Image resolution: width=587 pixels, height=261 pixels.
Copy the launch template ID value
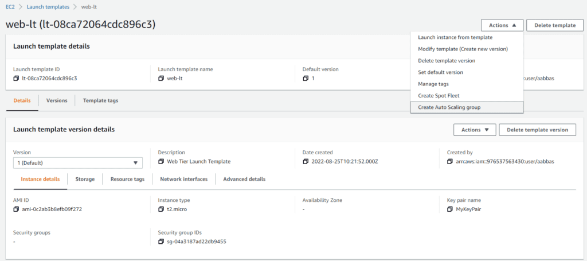point(15,78)
